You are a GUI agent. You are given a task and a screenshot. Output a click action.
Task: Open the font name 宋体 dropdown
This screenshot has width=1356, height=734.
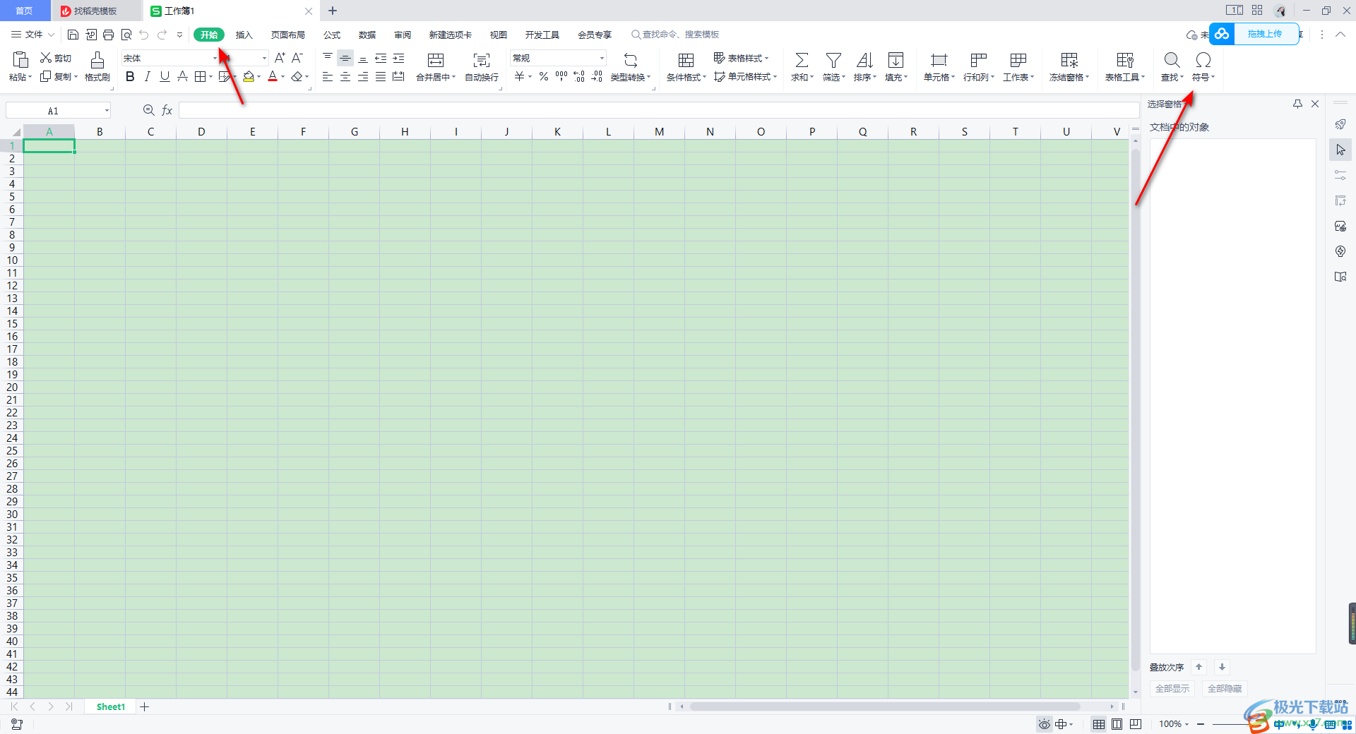(x=215, y=58)
